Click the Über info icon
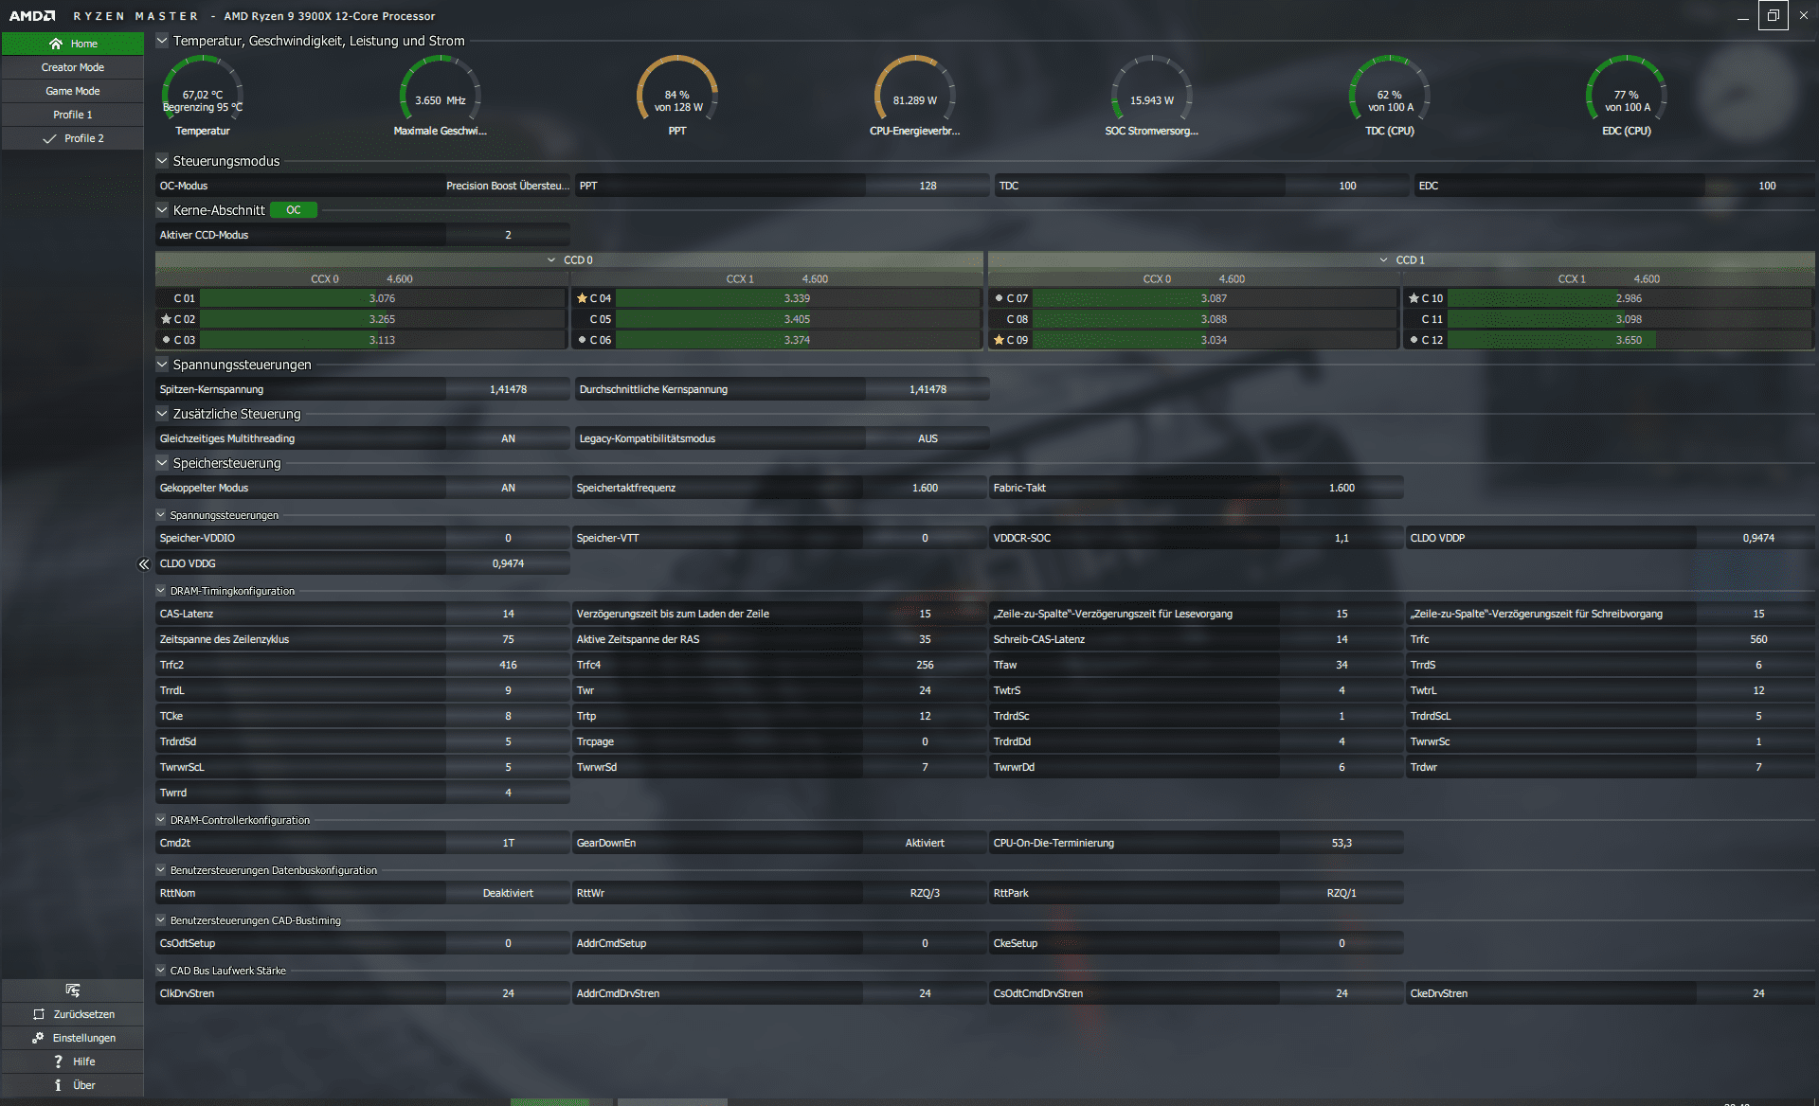The width and height of the screenshot is (1819, 1106). tap(58, 1085)
